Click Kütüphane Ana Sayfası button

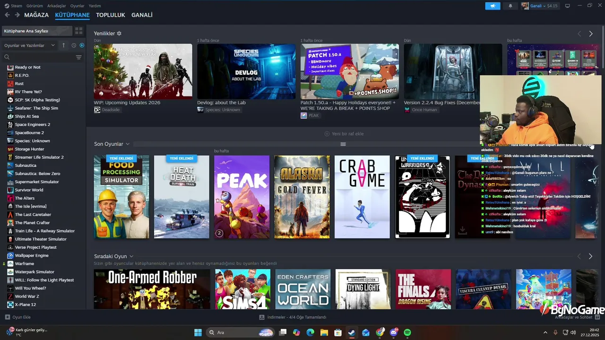[x=37, y=31]
